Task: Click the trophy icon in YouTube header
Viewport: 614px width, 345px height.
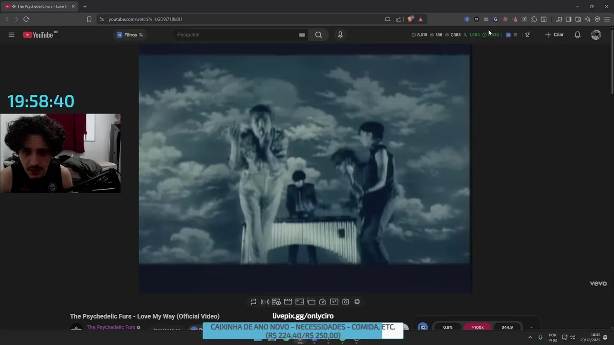Action: point(527,34)
